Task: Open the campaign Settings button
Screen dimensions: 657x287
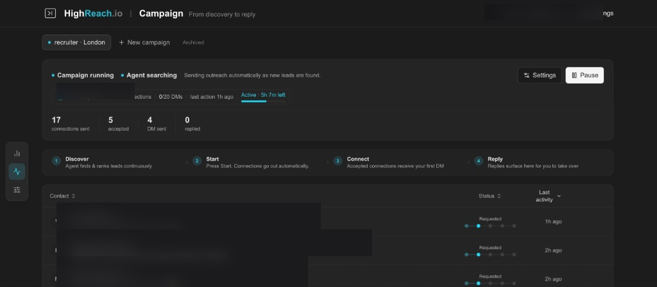Action: (540, 76)
